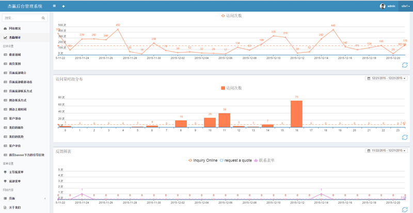The height and width of the screenshot is (213, 413).
Task: Open the site1 dropdown
Action: click(x=406, y=6)
